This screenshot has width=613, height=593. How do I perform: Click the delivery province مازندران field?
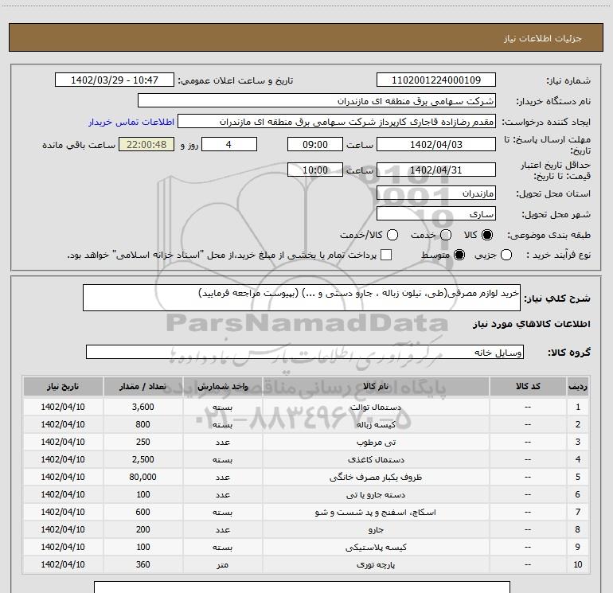(435, 193)
